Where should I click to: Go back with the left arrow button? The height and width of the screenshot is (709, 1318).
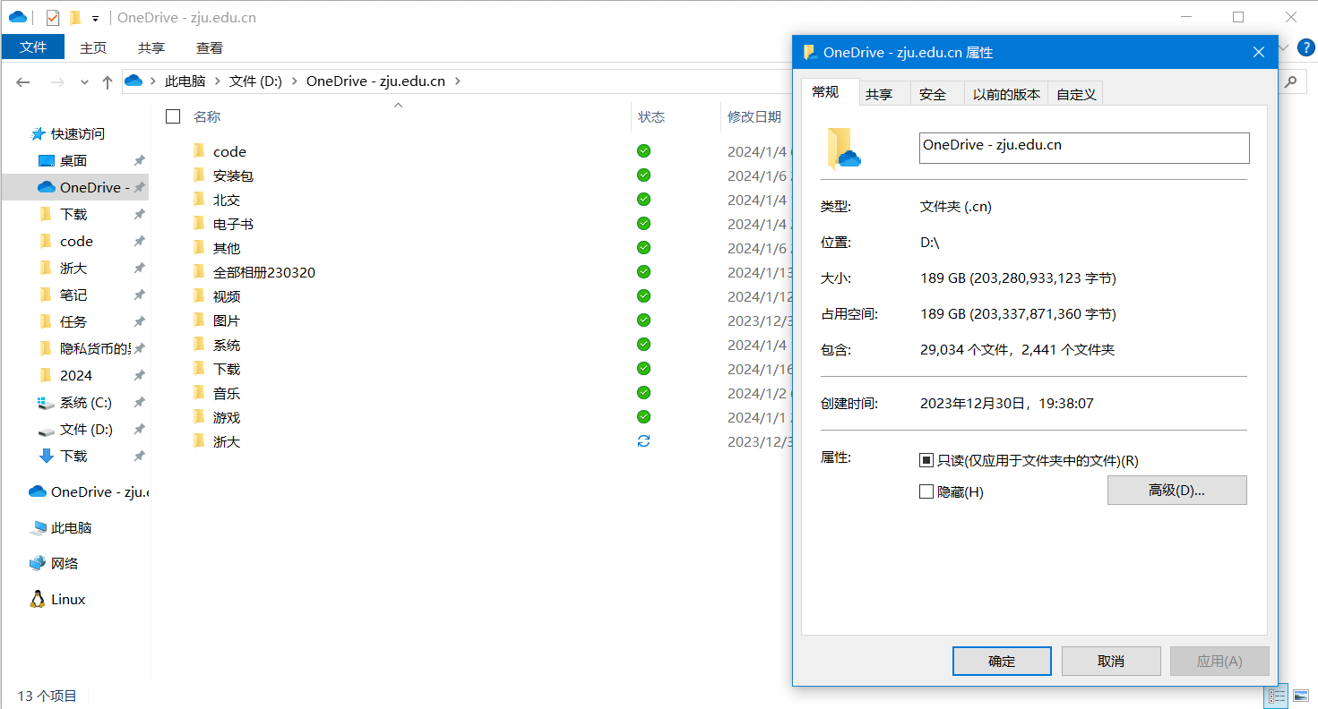(23, 81)
